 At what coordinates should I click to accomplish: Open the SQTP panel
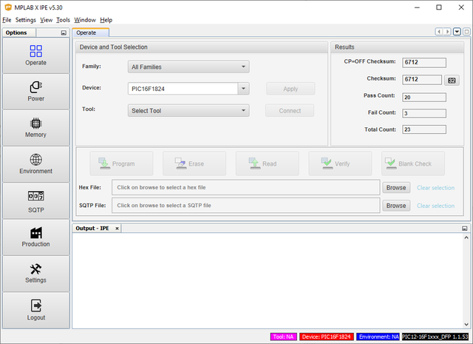[x=35, y=200]
